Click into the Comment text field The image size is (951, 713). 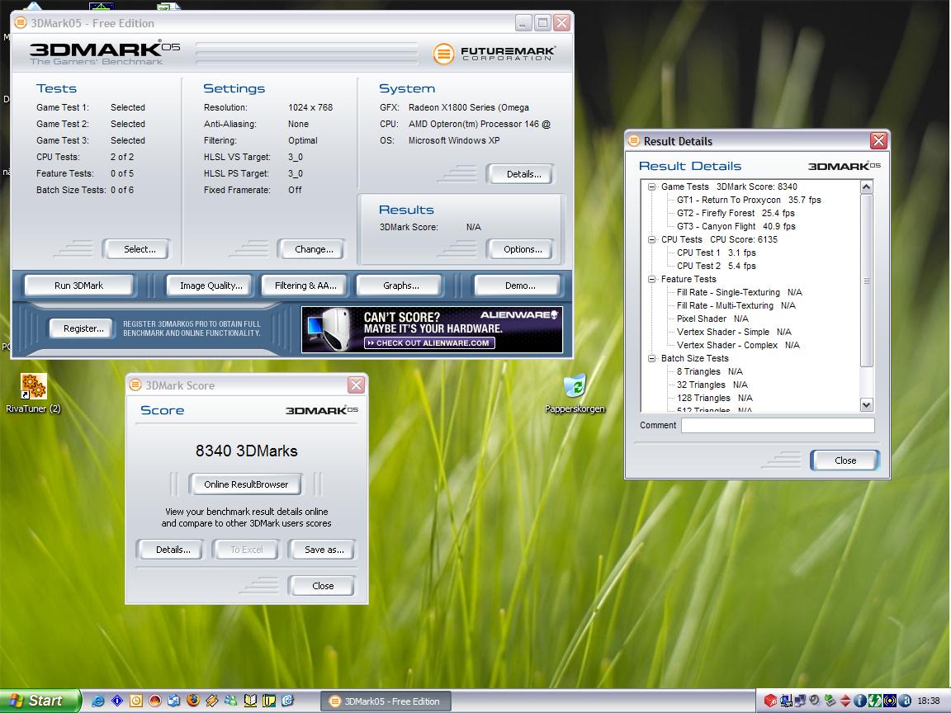click(x=778, y=426)
